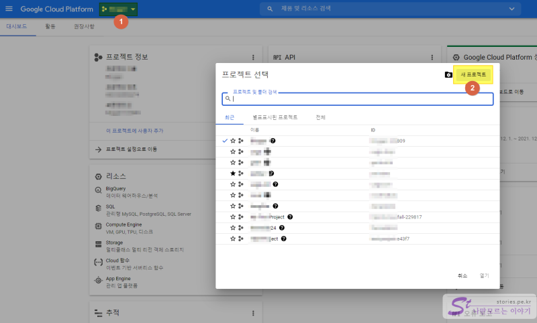Open the 추적 card three-dot menu
Image resolution: width=537 pixels, height=323 pixels.
(x=253, y=313)
